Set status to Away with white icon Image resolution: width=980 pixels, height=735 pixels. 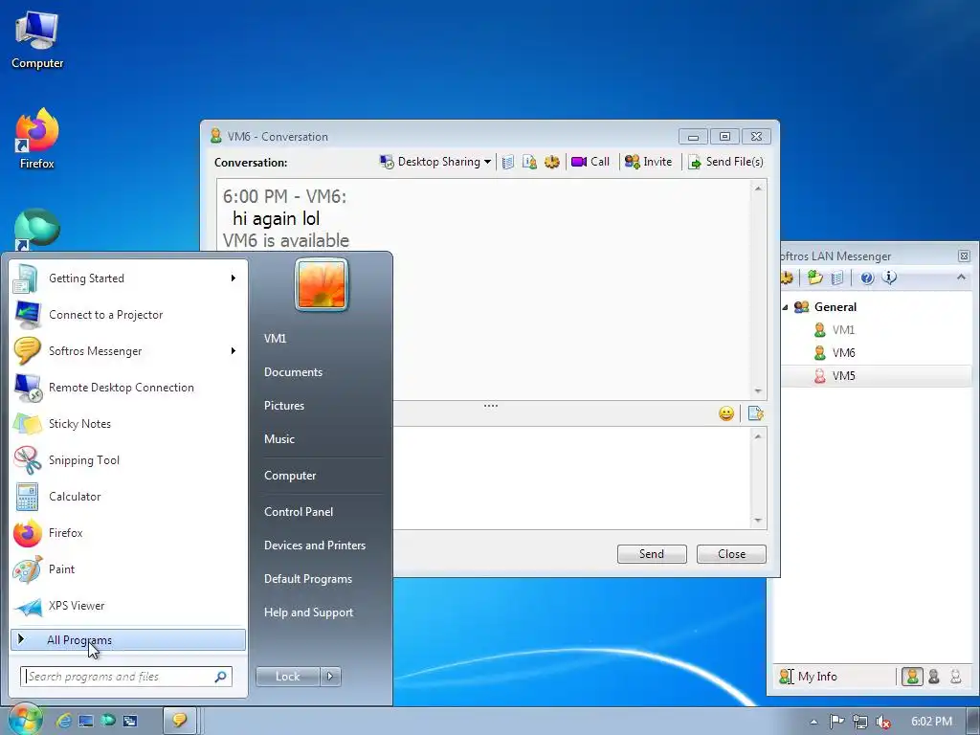[956, 677]
